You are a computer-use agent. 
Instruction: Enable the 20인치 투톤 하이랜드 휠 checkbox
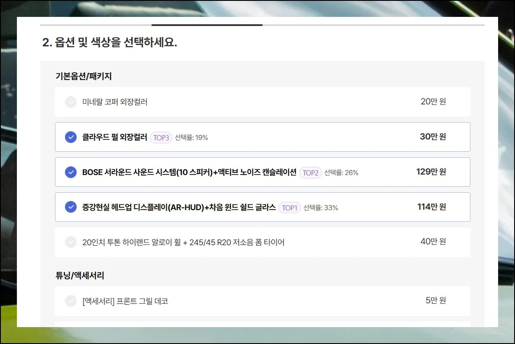coord(71,242)
